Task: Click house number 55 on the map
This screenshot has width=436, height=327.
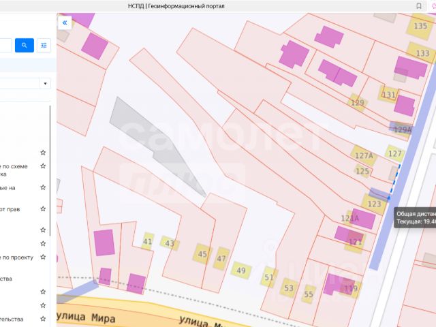Action: (309, 294)
